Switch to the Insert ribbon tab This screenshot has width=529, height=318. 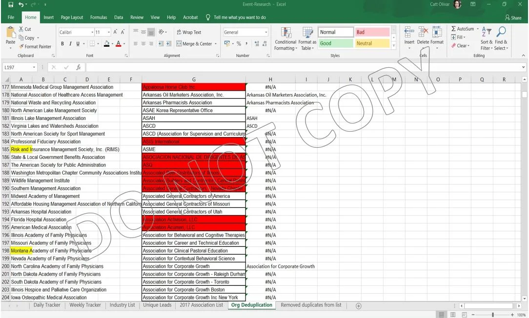[x=49, y=17]
